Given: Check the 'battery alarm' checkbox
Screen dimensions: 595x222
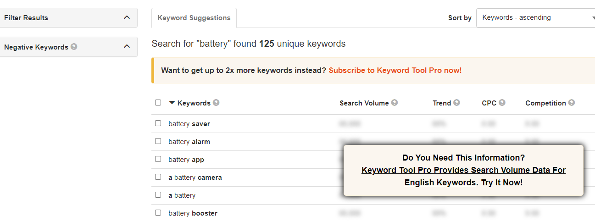Looking at the screenshot, I should click(x=158, y=141).
